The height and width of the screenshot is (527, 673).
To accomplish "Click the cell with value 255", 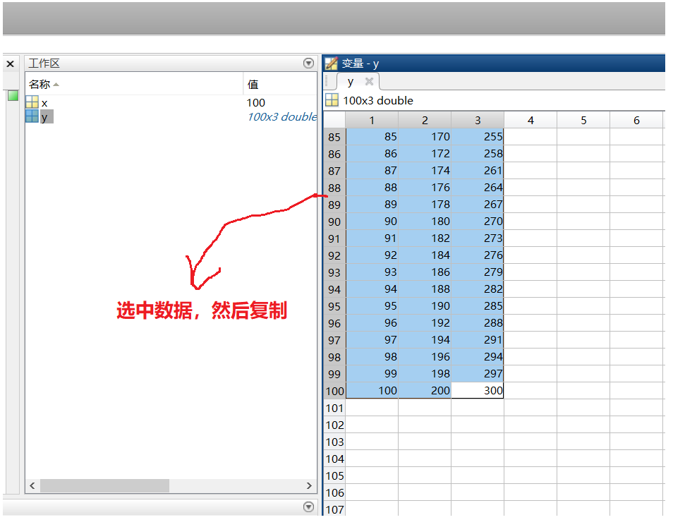I will coord(478,136).
